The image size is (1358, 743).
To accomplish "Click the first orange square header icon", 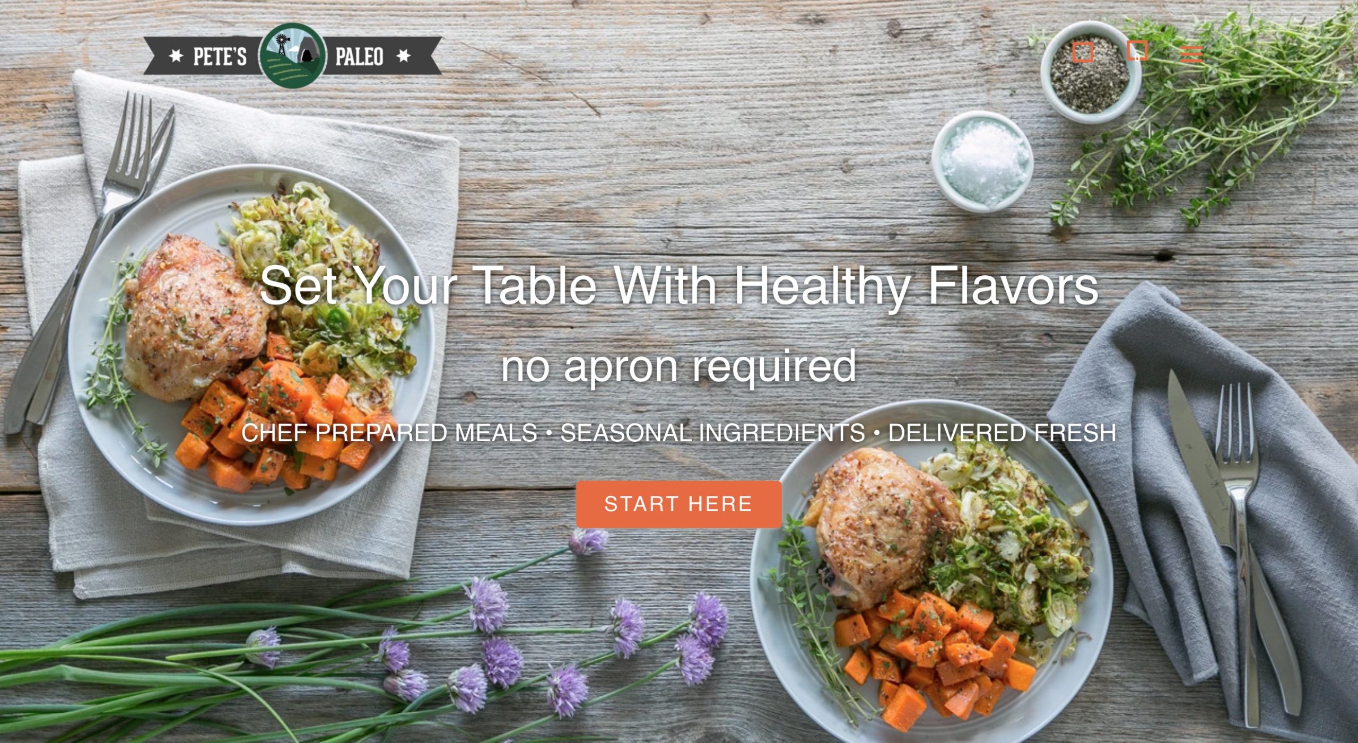I will coord(1083,53).
